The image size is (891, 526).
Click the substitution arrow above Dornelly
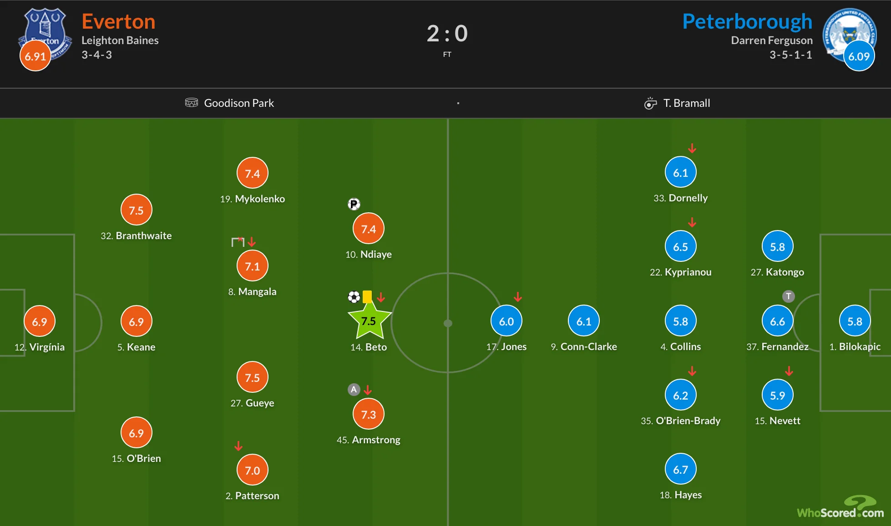(692, 148)
